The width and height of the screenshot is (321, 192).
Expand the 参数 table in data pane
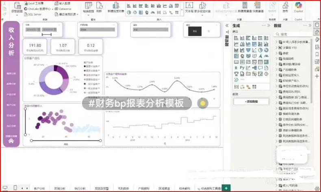tap(276, 53)
